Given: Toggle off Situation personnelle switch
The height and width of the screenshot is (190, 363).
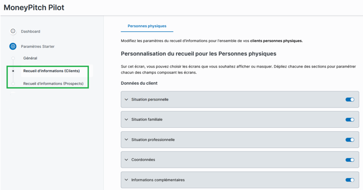Looking at the screenshot, I should (x=350, y=99).
